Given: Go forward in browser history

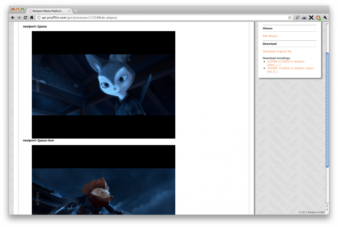Looking at the screenshot, I should 19,18.
